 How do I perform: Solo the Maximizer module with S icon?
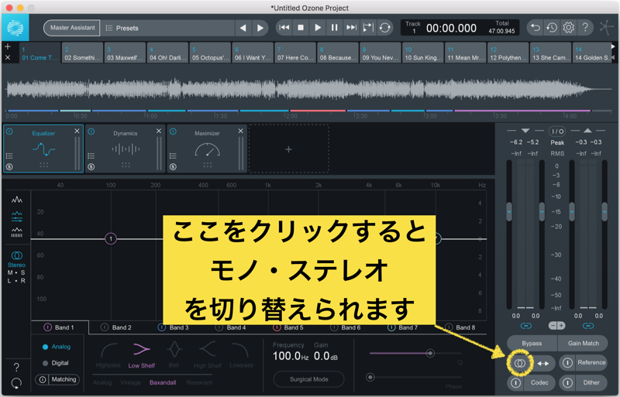(173, 166)
